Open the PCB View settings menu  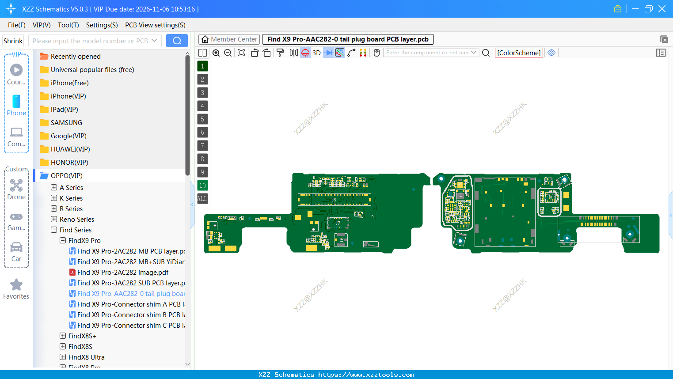click(155, 25)
